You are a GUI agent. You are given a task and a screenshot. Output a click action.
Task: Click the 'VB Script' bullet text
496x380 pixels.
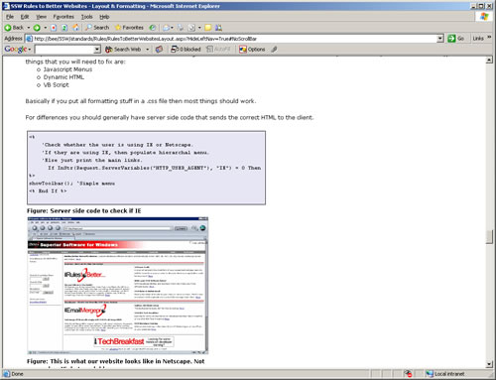(57, 85)
